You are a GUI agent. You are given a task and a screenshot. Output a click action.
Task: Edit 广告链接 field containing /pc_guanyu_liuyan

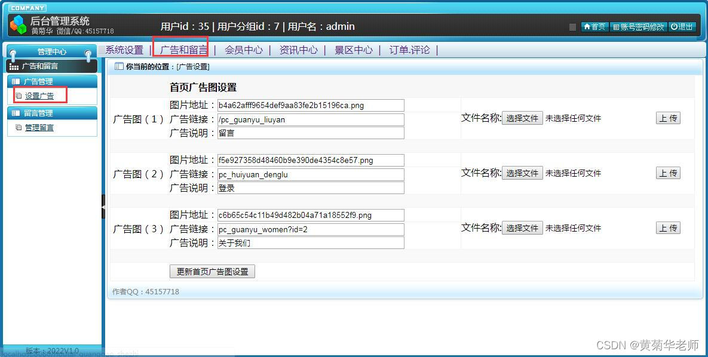click(311, 119)
